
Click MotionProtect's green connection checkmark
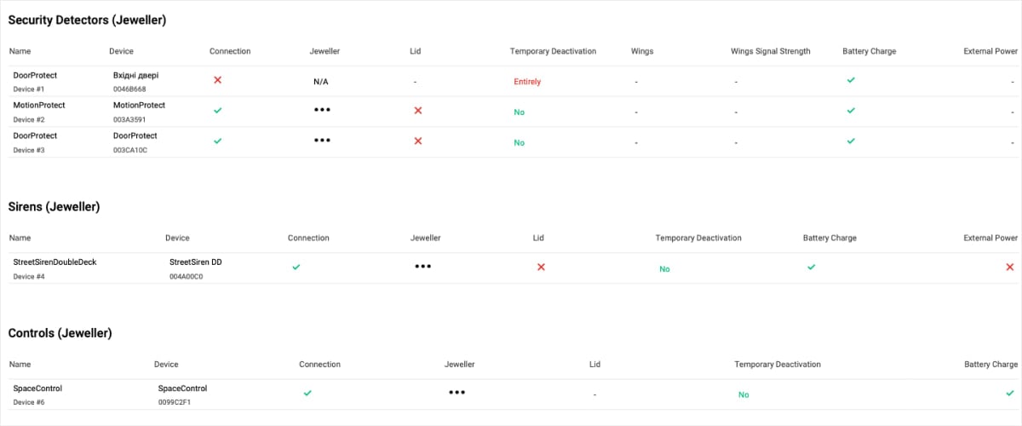pyautogui.click(x=217, y=111)
